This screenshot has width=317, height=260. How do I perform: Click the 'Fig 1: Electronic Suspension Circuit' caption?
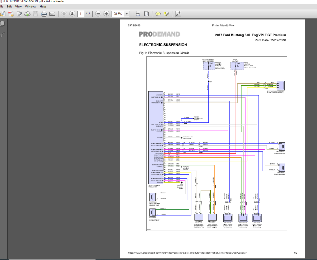tap(164, 53)
